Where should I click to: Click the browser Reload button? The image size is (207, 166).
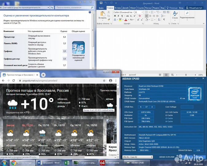(13, 81)
